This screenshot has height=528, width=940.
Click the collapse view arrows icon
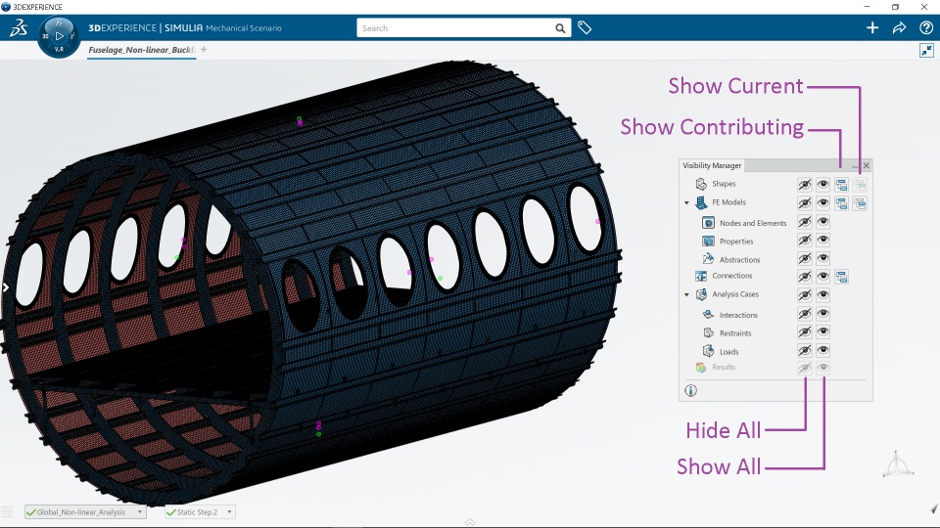[927, 50]
